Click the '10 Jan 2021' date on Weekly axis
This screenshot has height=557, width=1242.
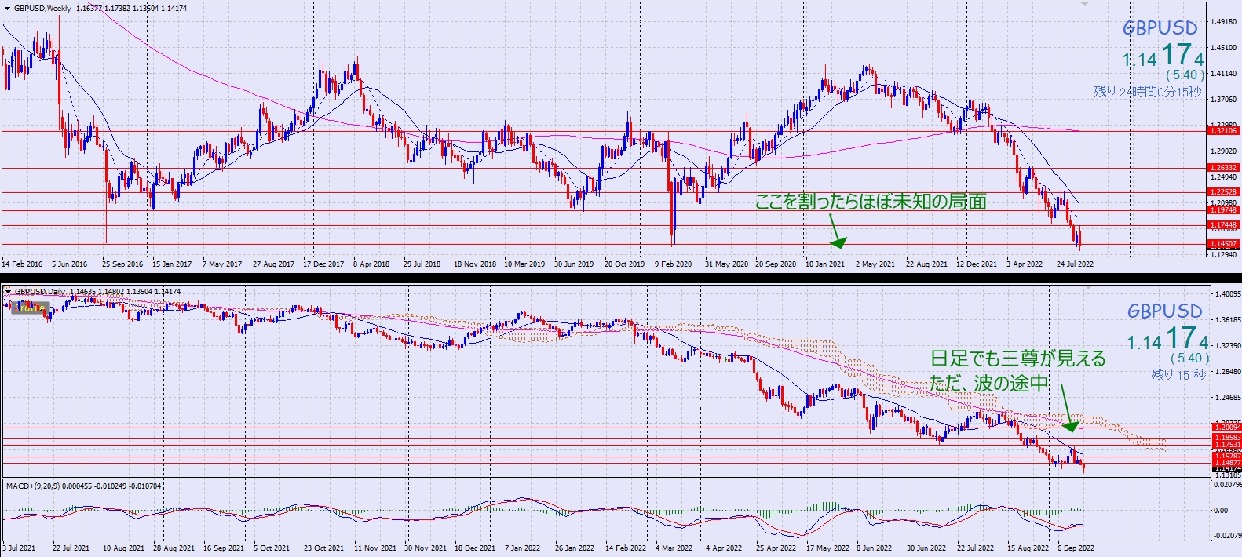point(825,264)
